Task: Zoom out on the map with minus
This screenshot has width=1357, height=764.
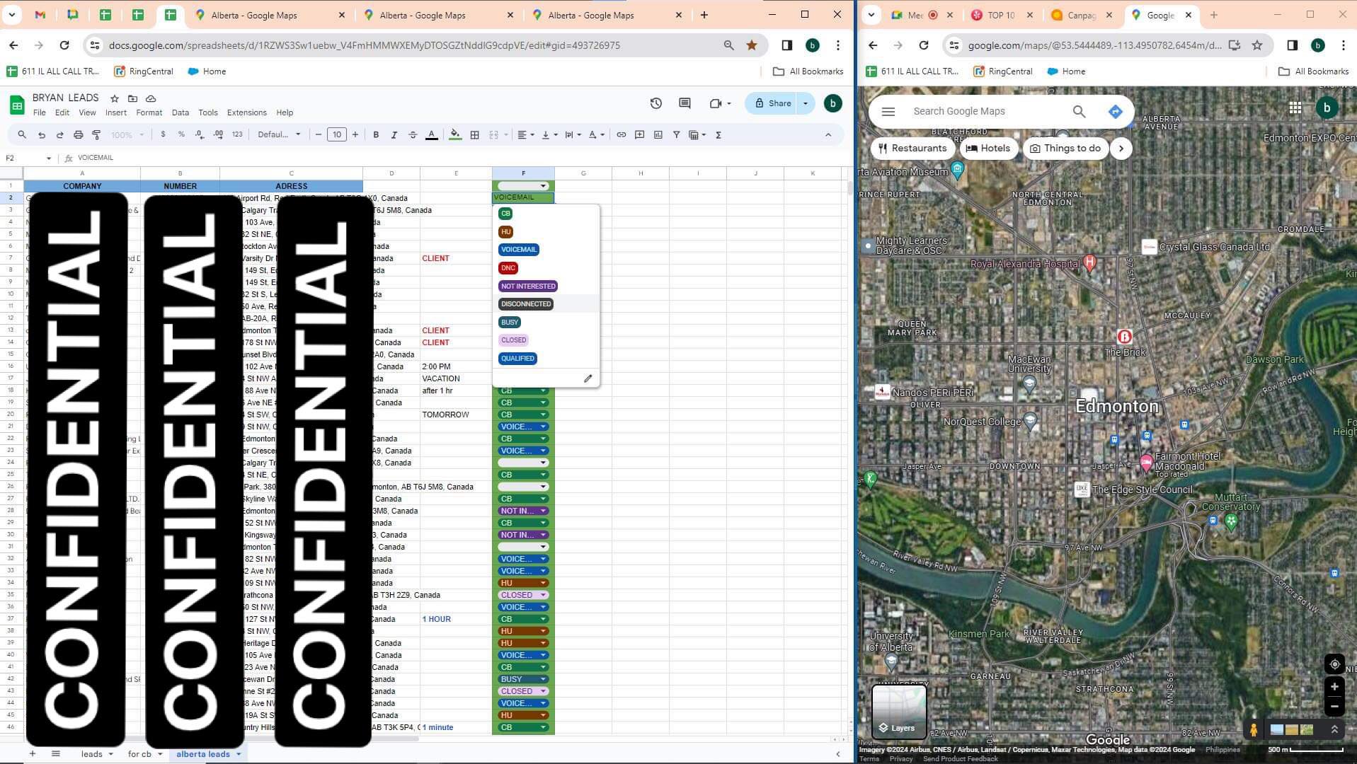Action: click(x=1334, y=706)
